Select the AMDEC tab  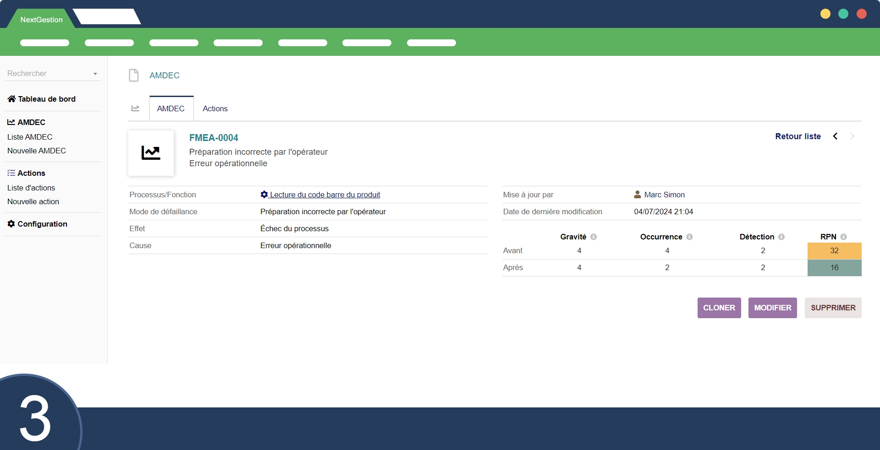tap(171, 108)
